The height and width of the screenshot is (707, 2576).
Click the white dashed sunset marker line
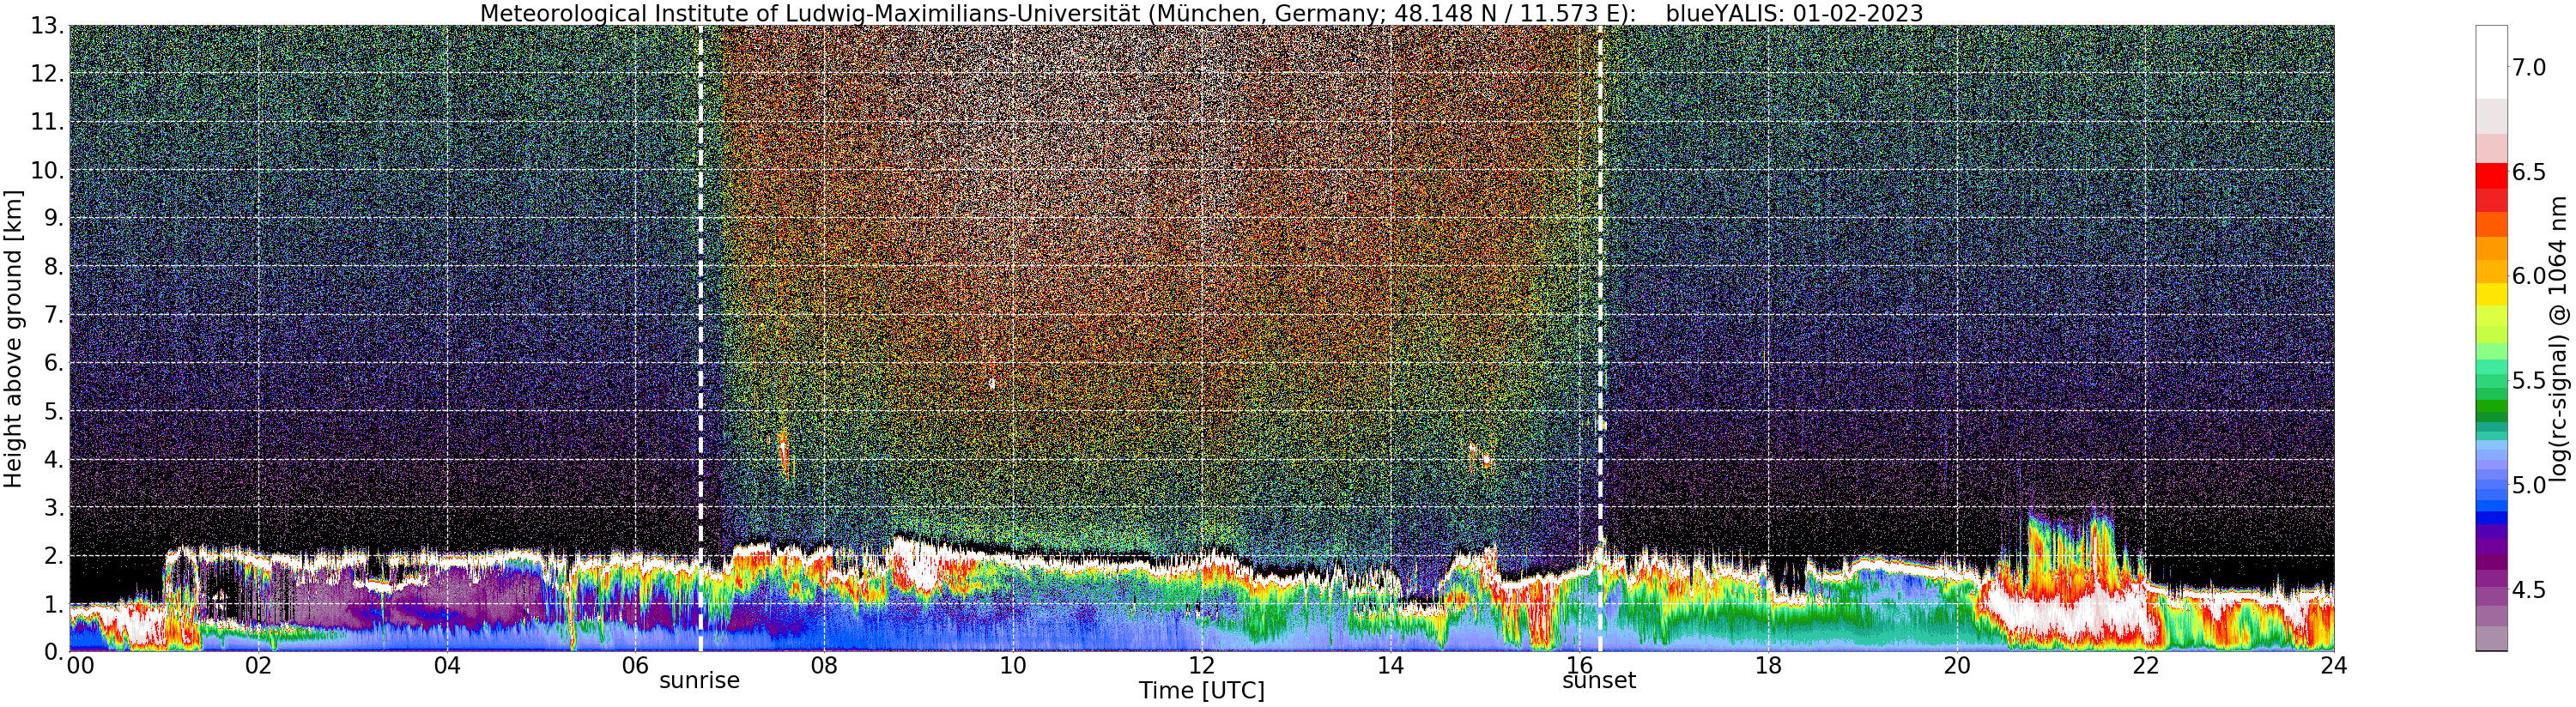click(x=1600, y=338)
